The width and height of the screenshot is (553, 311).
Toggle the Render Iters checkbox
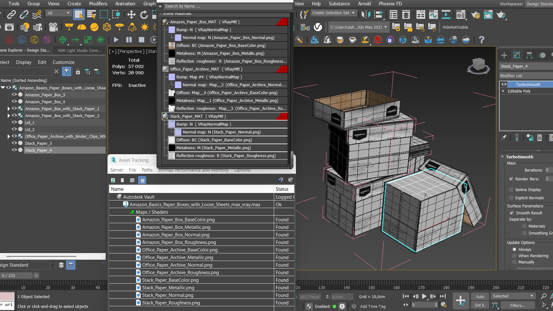(511, 179)
